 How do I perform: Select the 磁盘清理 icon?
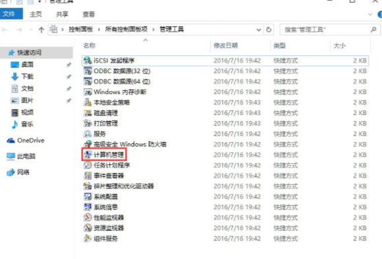point(88,113)
